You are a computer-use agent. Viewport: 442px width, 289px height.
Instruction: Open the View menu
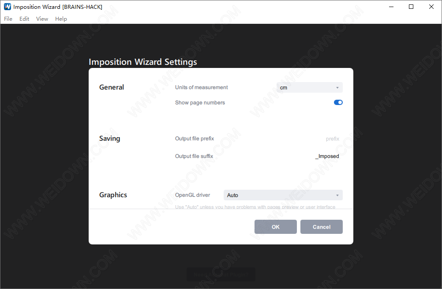42,19
